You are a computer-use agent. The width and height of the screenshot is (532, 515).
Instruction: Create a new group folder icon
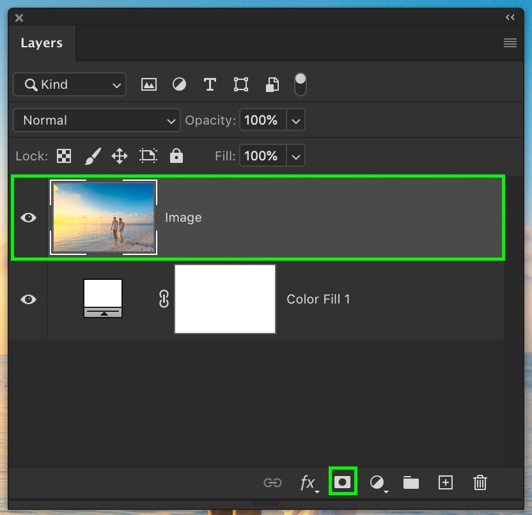[411, 482]
